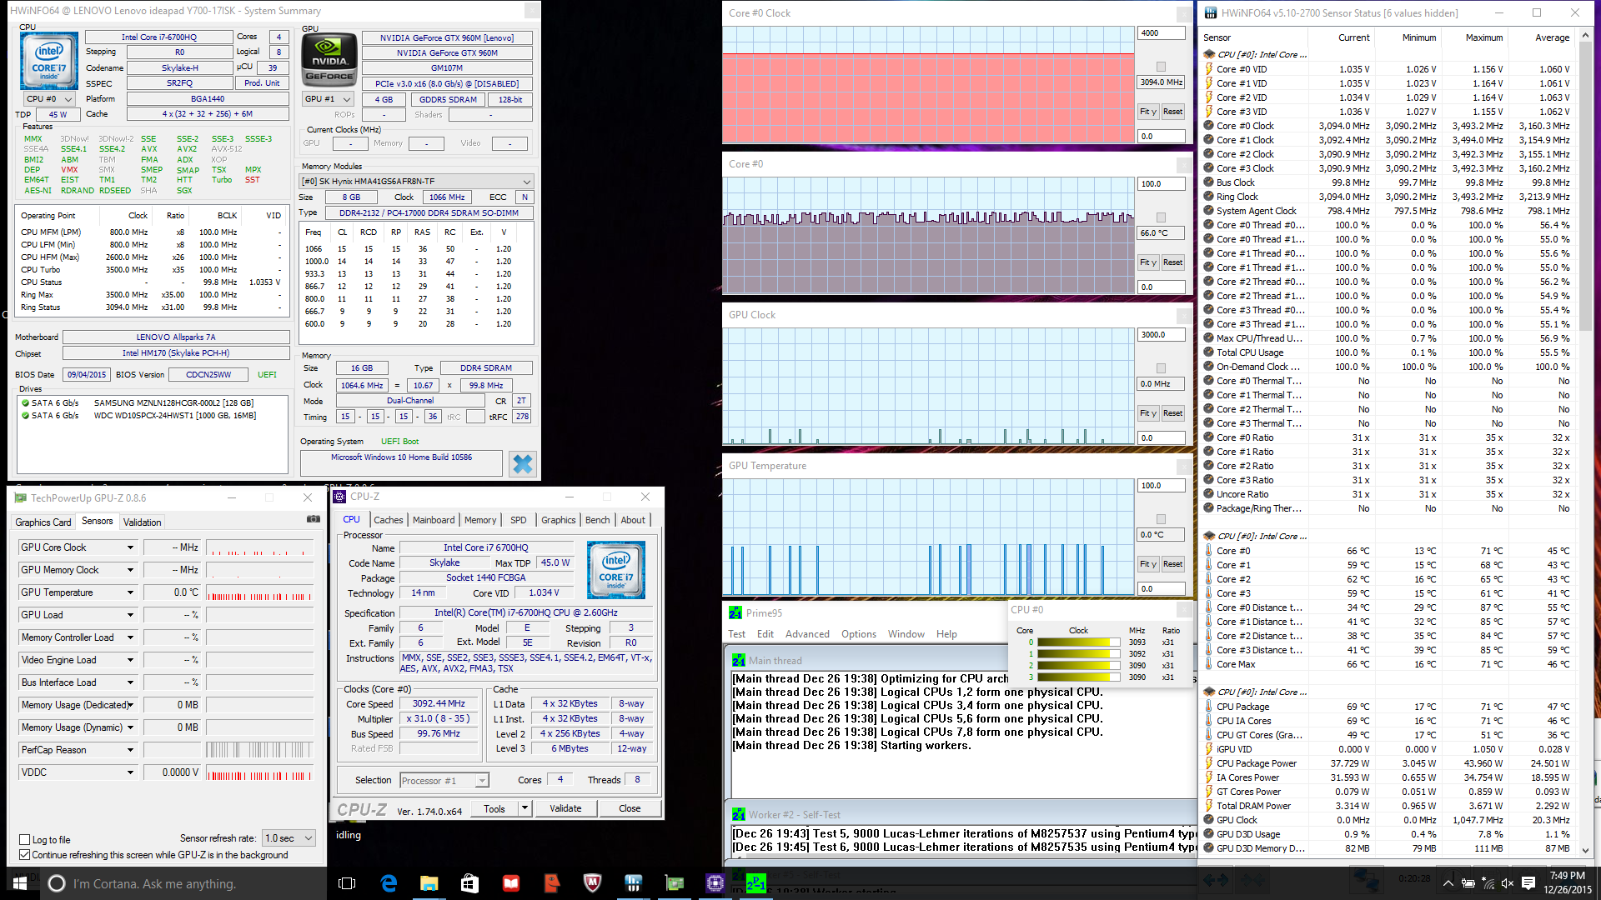Switch to CPU-Z Mainboard tab
This screenshot has height=900, width=1601.
(x=434, y=520)
